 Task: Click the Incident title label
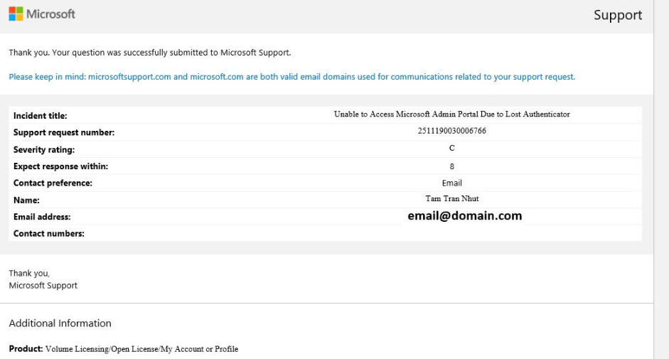click(x=40, y=116)
